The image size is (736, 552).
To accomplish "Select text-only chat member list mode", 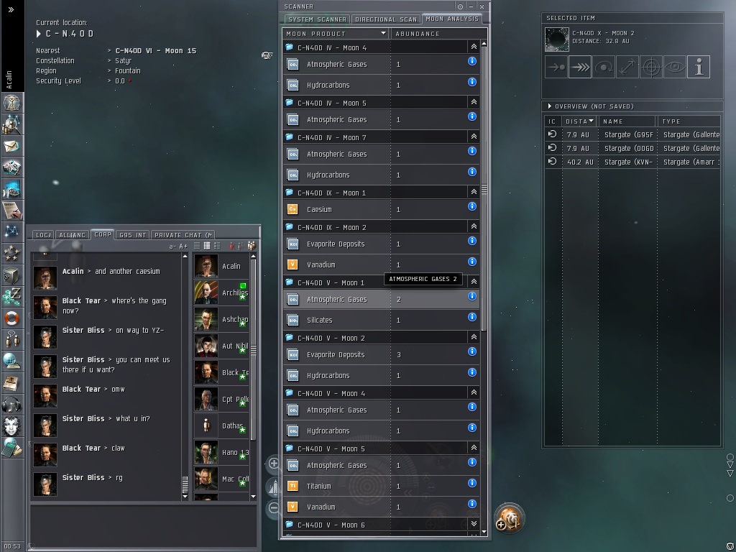I will point(197,246).
